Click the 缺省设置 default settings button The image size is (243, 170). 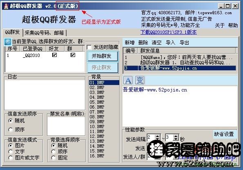coord(224,134)
